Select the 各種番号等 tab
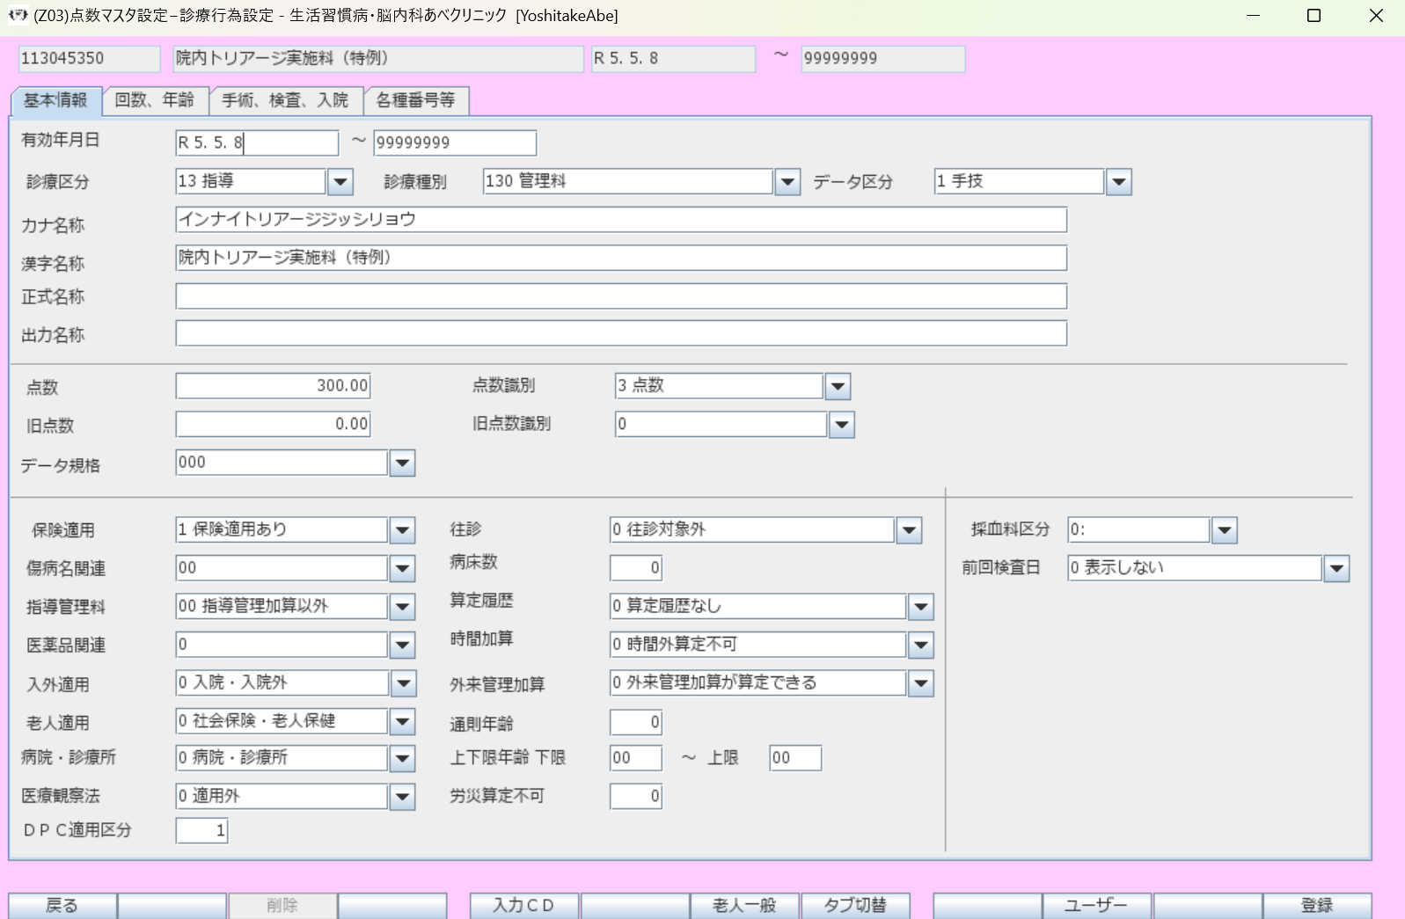Screen dimensions: 1405x919 pos(415,100)
